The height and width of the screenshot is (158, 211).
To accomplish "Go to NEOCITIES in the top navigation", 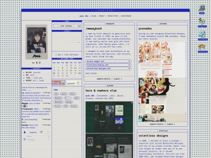I will [113, 16].
